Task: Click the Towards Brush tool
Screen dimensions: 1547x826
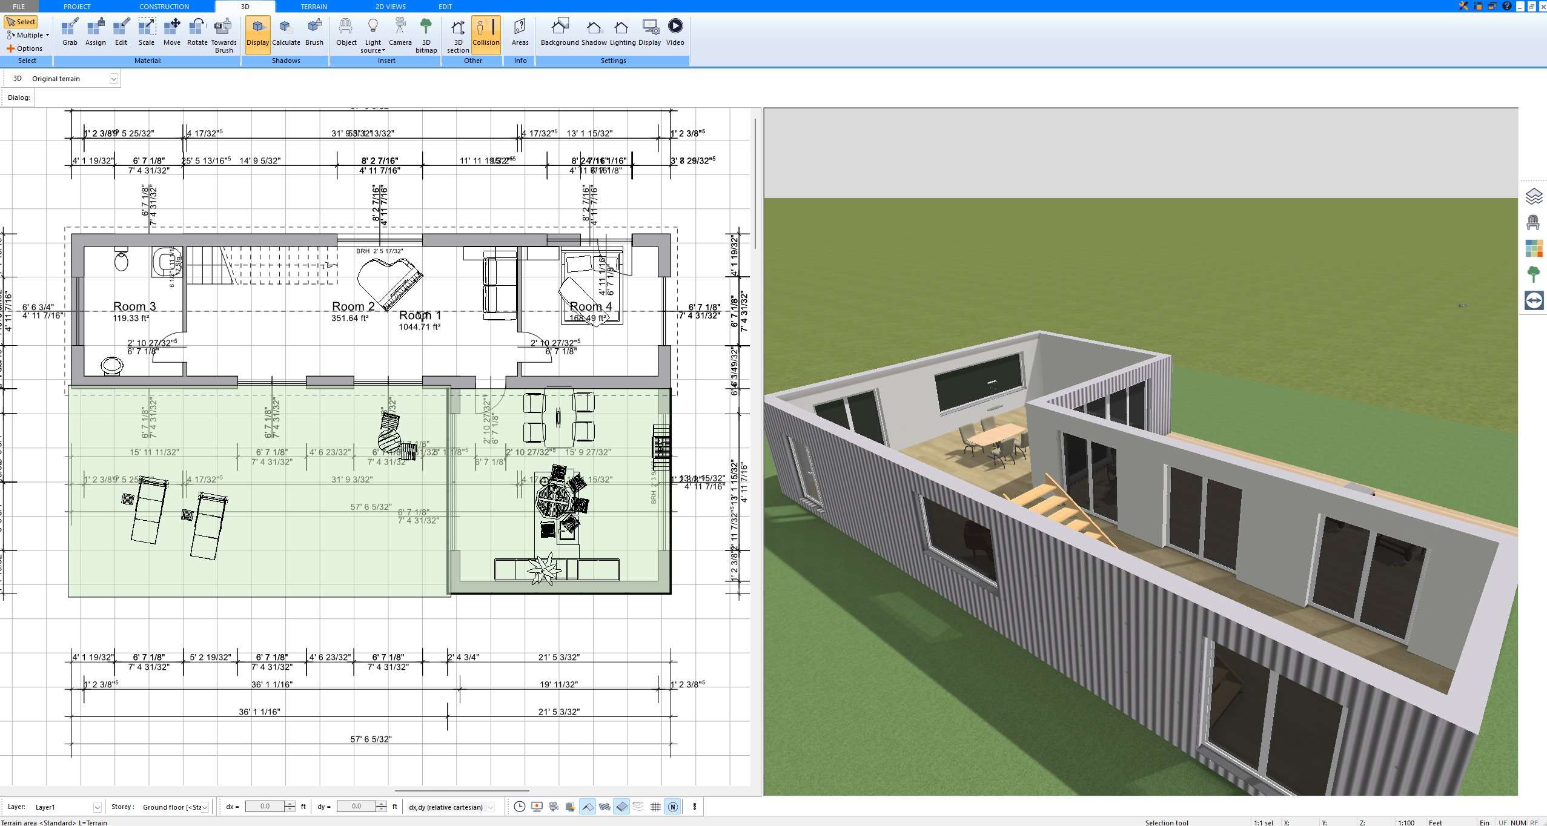Action: tap(224, 35)
